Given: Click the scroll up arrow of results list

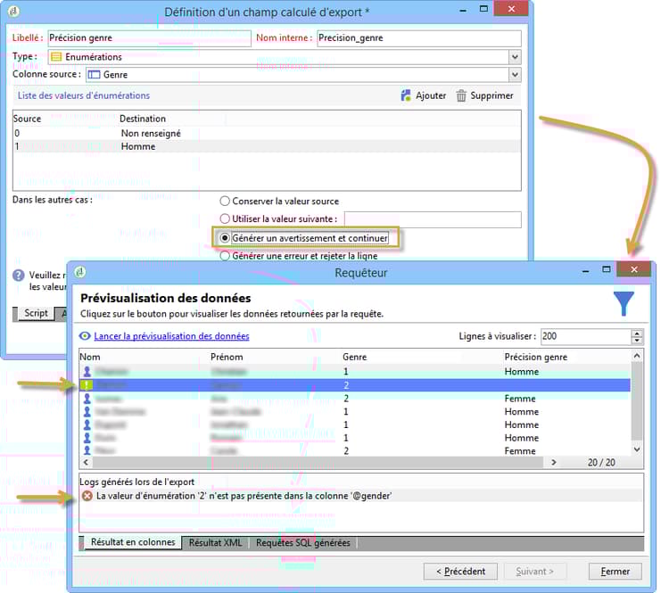Looking at the screenshot, I should (637, 356).
